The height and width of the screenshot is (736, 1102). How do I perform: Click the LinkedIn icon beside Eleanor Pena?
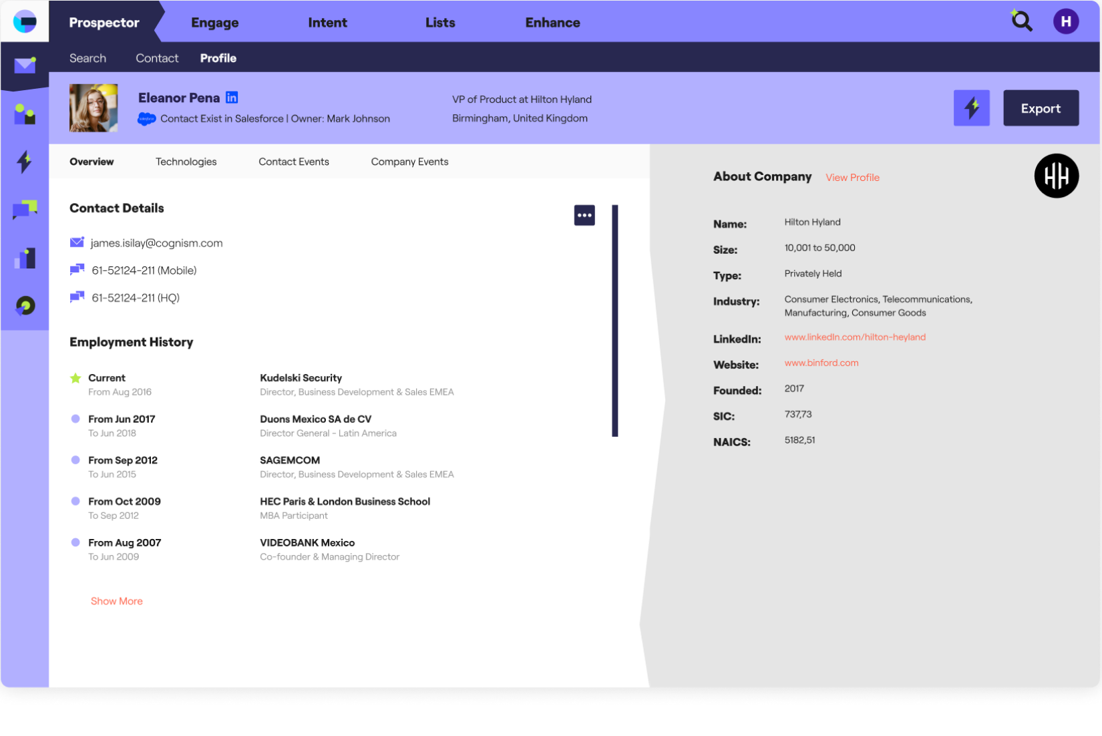[x=232, y=98]
